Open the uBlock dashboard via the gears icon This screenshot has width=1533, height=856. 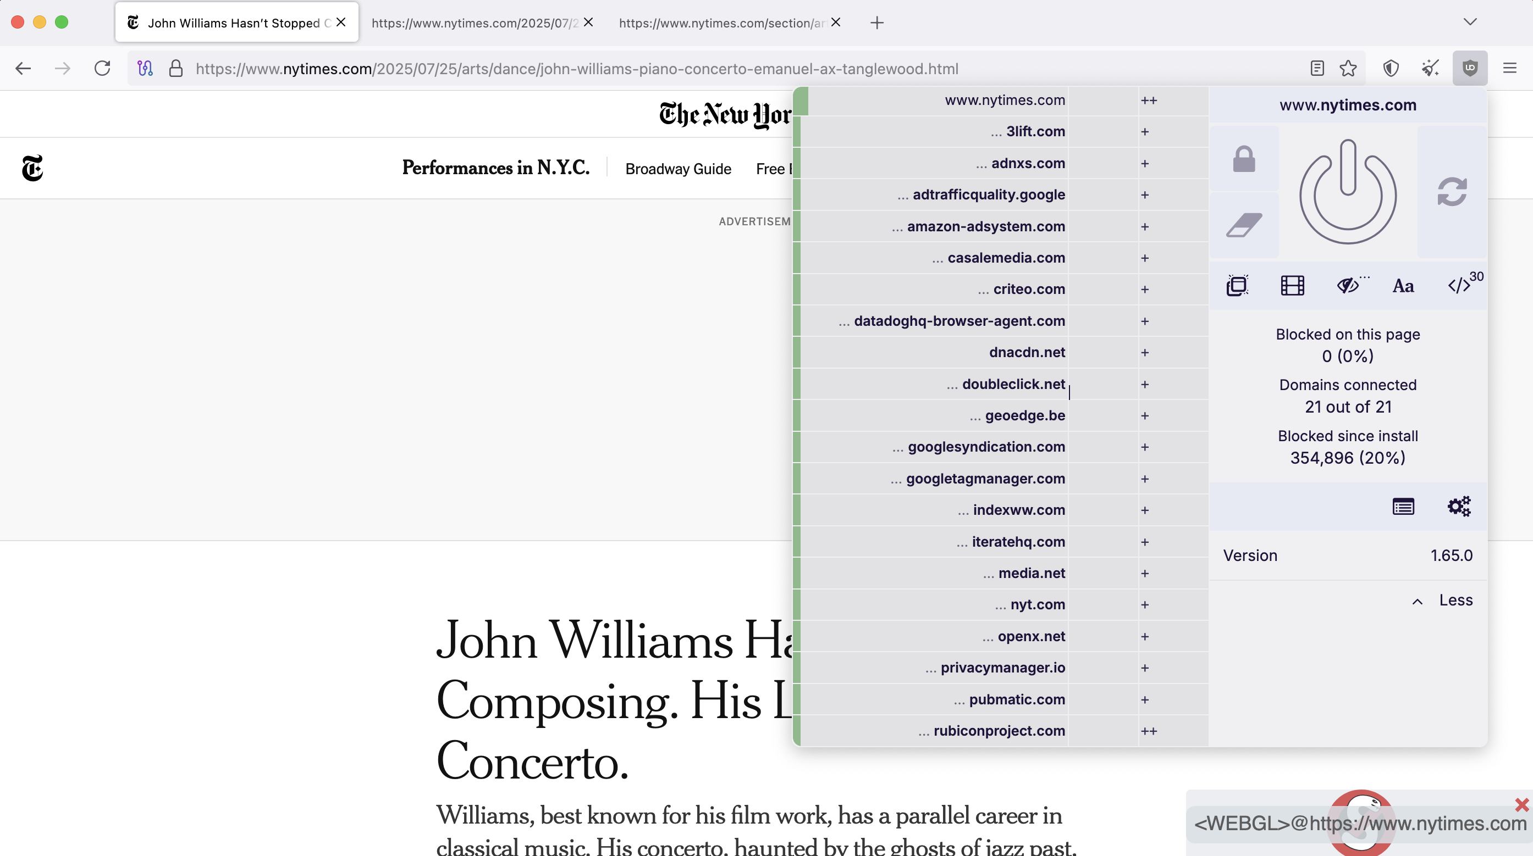tap(1459, 506)
